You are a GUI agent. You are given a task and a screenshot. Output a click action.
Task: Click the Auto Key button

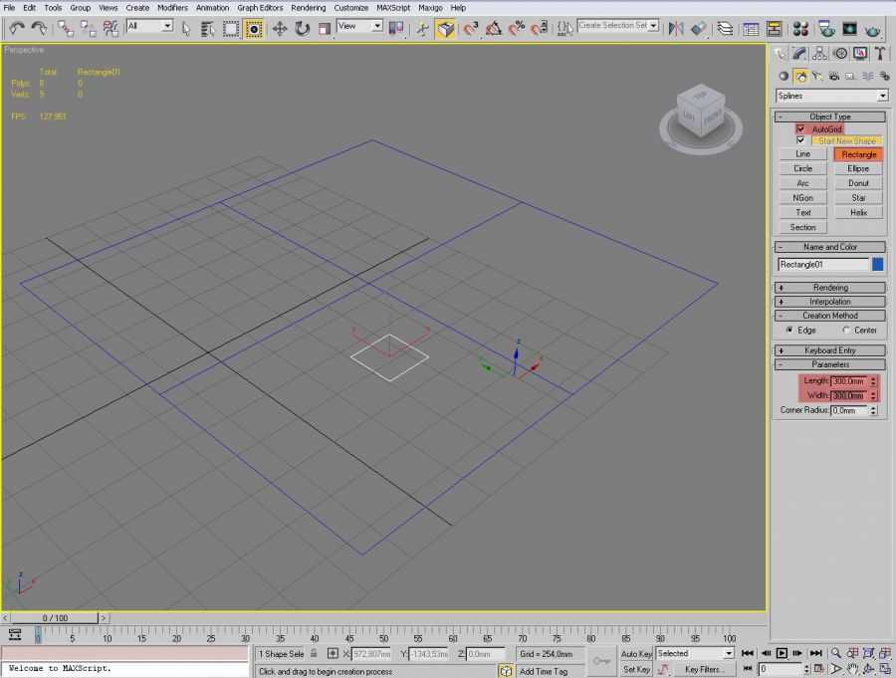(636, 654)
